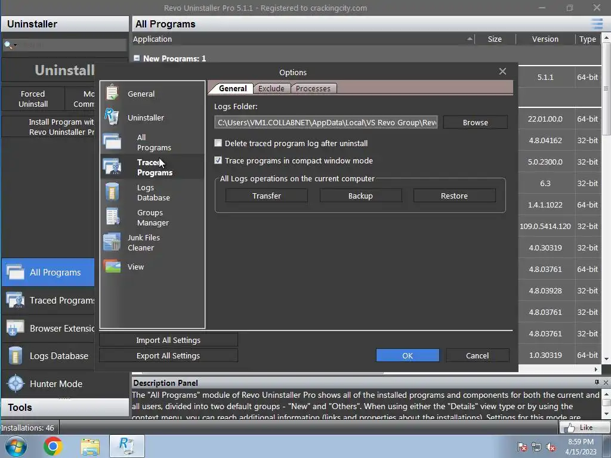Open the hamburger menu icon at top right
Viewport: 611px width, 458px height.
[x=597, y=24]
